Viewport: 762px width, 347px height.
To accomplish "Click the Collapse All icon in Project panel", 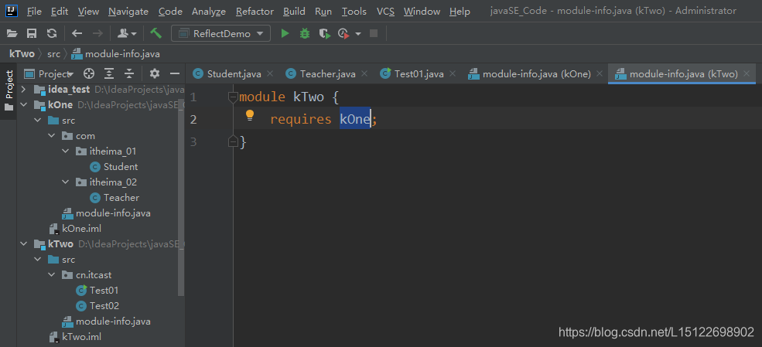I will tap(128, 73).
